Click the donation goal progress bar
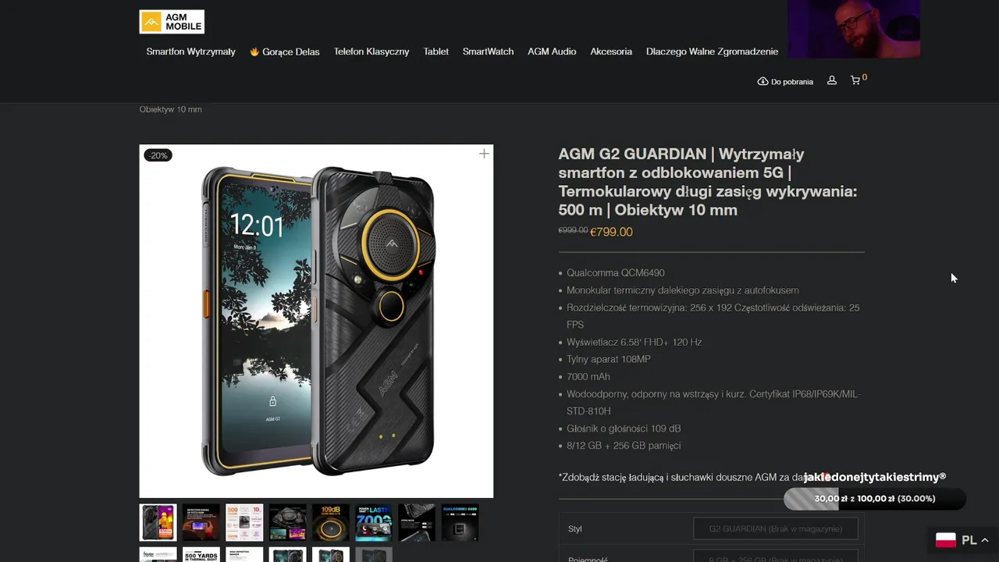999x562 pixels. pos(875,499)
